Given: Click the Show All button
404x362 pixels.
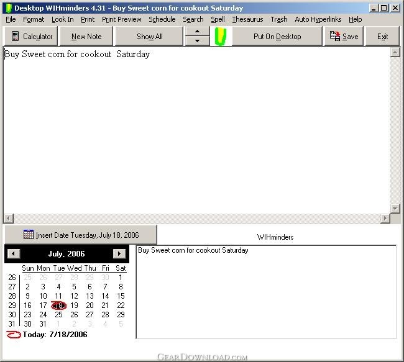Looking at the screenshot, I should tap(149, 37).
